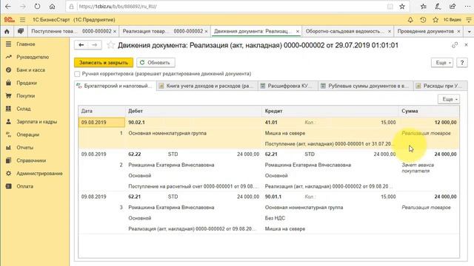This screenshot has width=474, height=266.
Task: Click the Записать и закрыть button
Action: click(x=104, y=63)
